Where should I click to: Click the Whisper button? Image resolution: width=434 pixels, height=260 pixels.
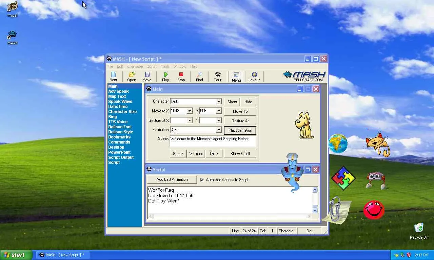coord(196,153)
